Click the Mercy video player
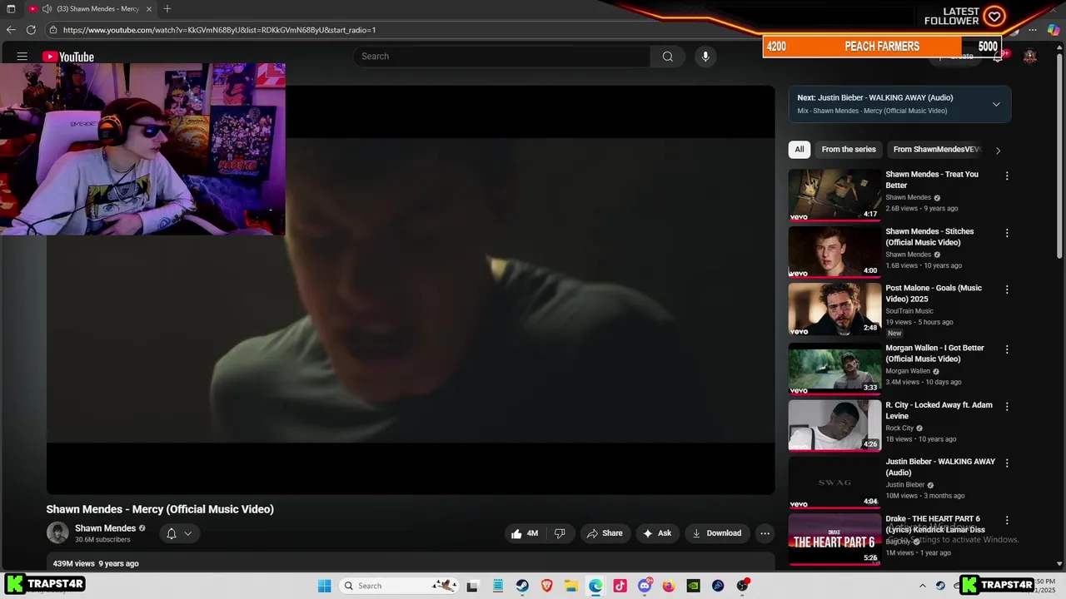The height and width of the screenshot is (599, 1066). click(x=411, y=290)
